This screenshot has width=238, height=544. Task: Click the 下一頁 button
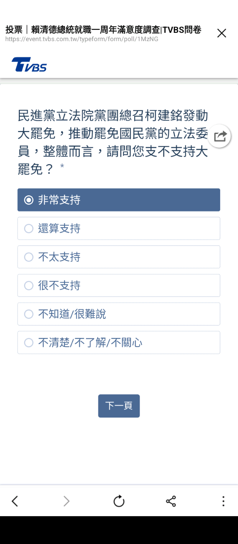click(119, 406)
